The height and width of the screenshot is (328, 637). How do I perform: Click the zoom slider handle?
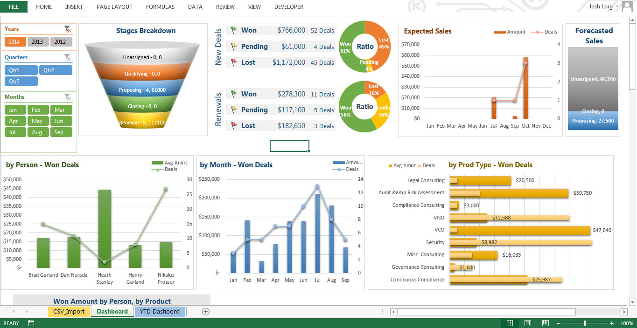click(x=585, y=323)
